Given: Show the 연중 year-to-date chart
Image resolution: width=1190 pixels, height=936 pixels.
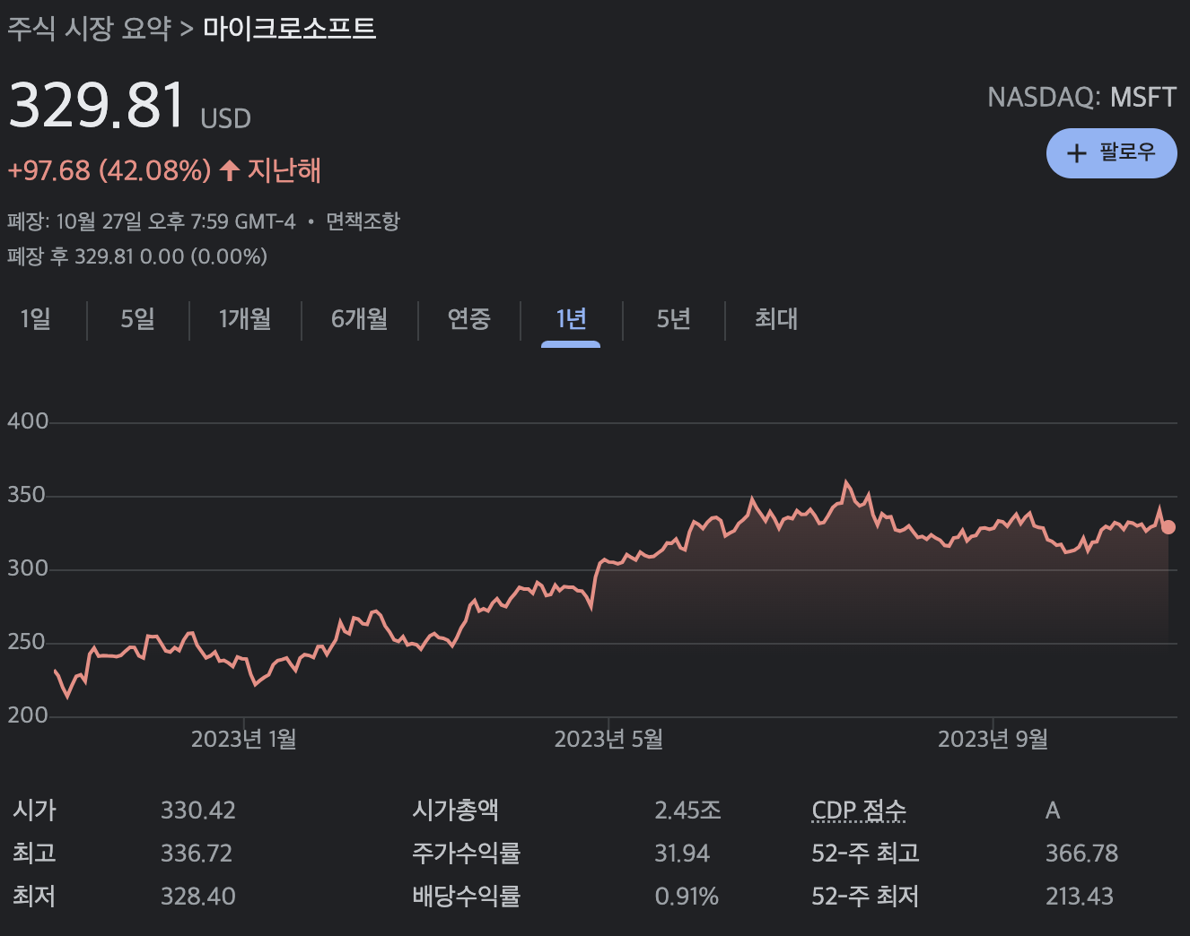Looking at the screenshot, I should point(468,318).
